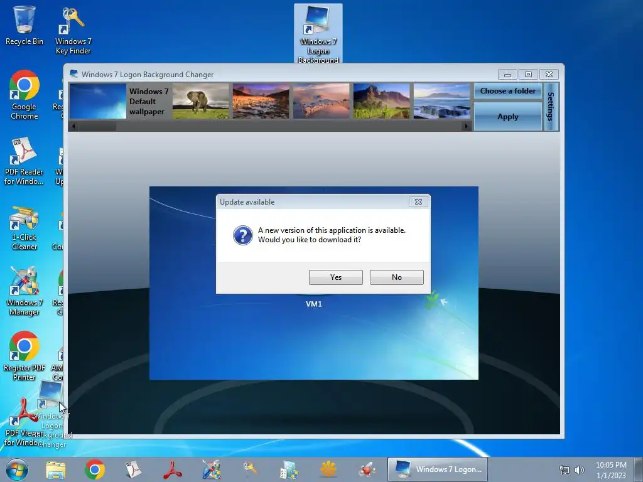Select the Windows 7 Logon Background desktop shortcut

[318, 34]
